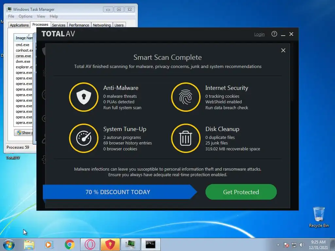This screenshot has height=251, width=335.
Task: Show hidden tray icons arrow
Action: click(278, 245)
